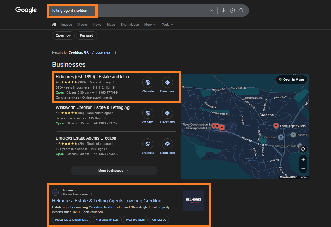Open Helmores Estate & Letting Agents result link
The width and height of the screenshot is (331, 227).
pyautogui.click(x=109, y=201)
